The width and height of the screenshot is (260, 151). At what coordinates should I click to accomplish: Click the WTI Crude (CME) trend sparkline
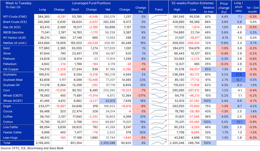(159, 17)
